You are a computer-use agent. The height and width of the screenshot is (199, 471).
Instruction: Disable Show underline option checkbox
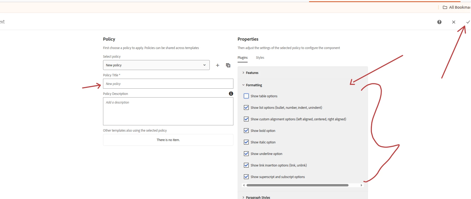[246, 154]
